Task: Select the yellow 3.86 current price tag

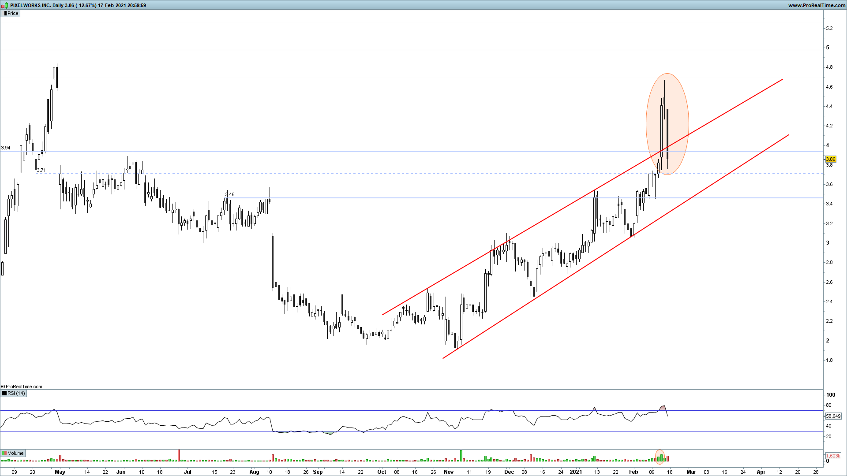Action: click(830, 159)
